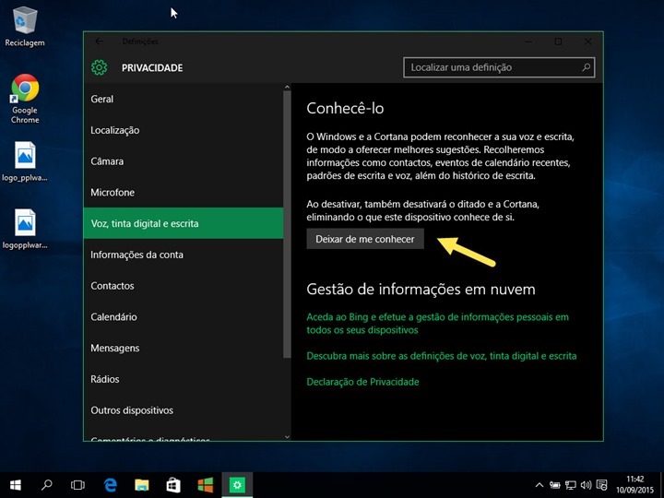This screenshot has width=664, height=498.
Task: Click the sidebar vertical scrollbar thumb
Action: click(x=287, y=224)
